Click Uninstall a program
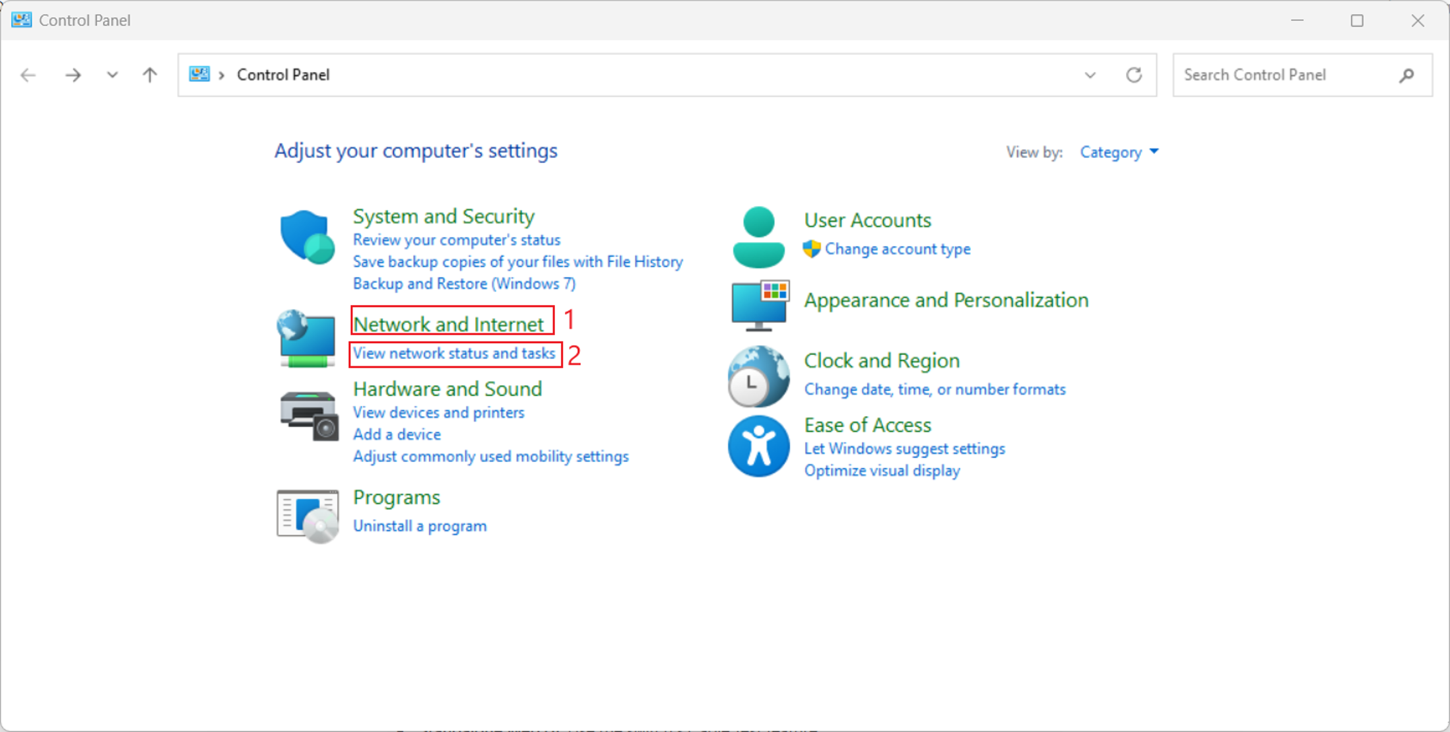The height and width of the screenshot is (732, 1450). point(420,526)
